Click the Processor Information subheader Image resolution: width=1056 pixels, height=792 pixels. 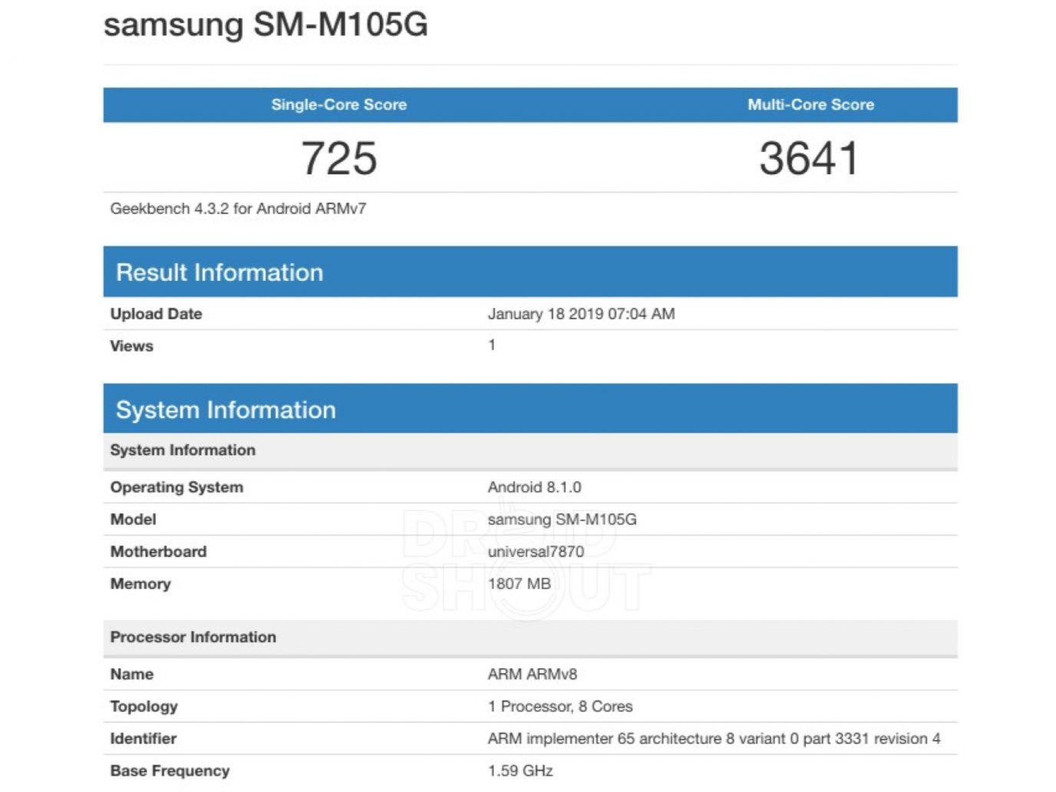tap(193, 637)
